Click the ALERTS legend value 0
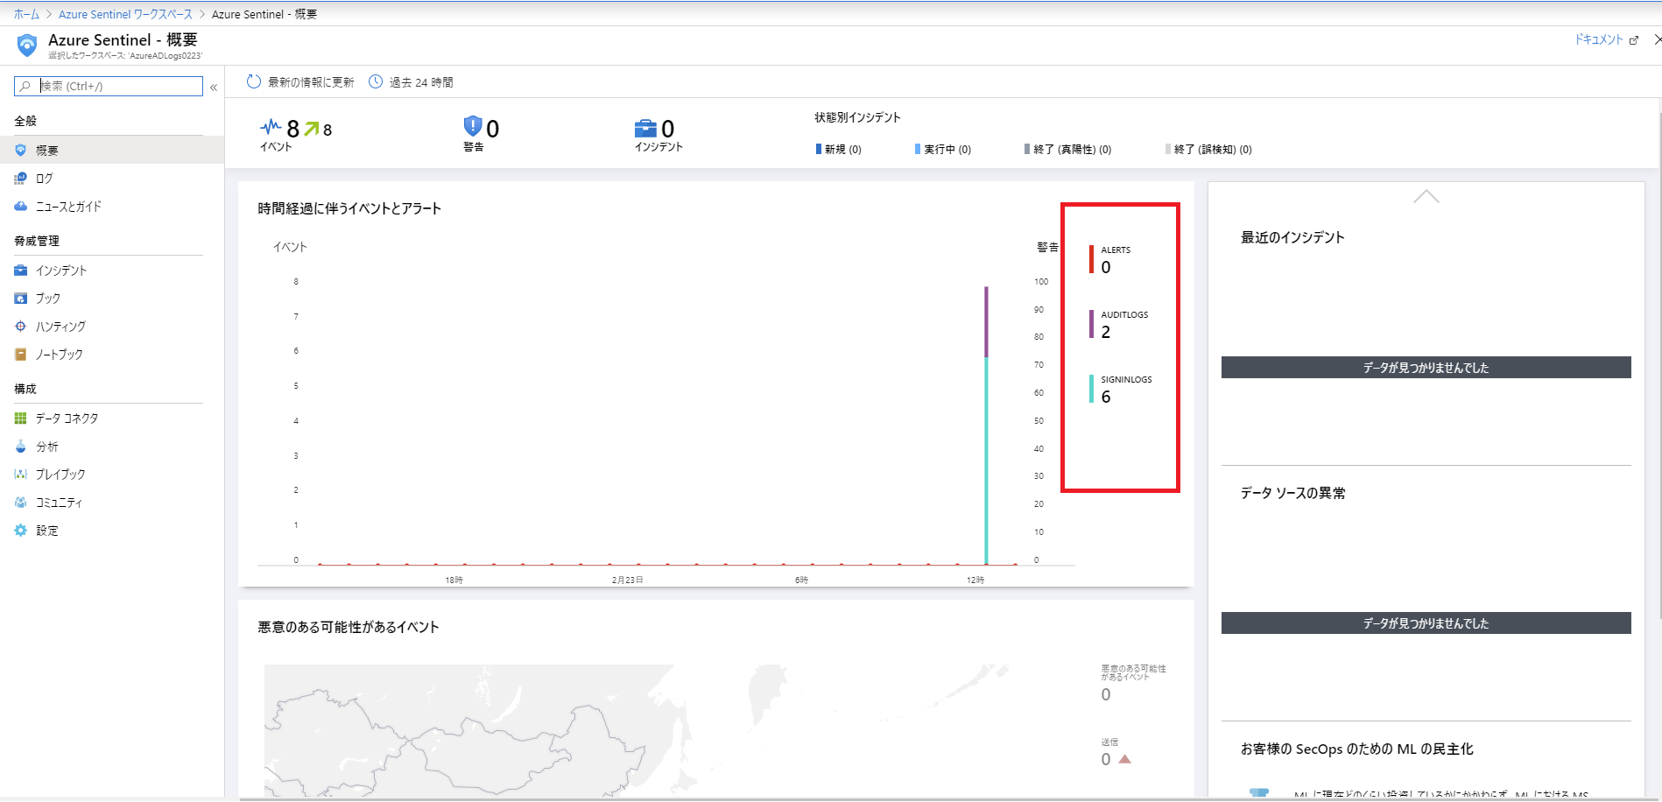This screenshot has width=1662, height=802. pyautogui.click(x=1106, y=267)
